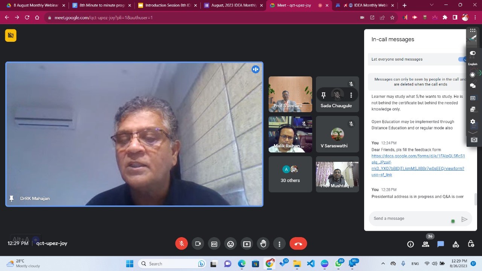
Task: Open the Activities icon
Action: (x=456, y=244)
